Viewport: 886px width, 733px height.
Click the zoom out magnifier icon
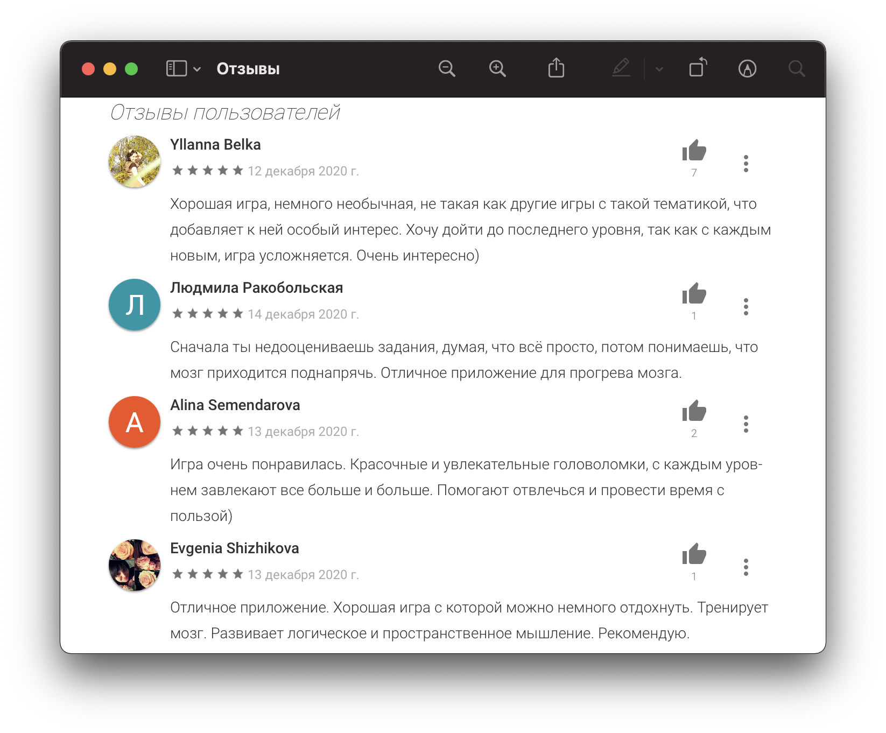447,69
